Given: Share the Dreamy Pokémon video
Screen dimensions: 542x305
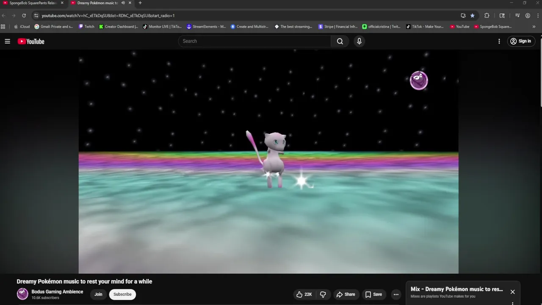Looking at the screenshot, I should [346, 294].
